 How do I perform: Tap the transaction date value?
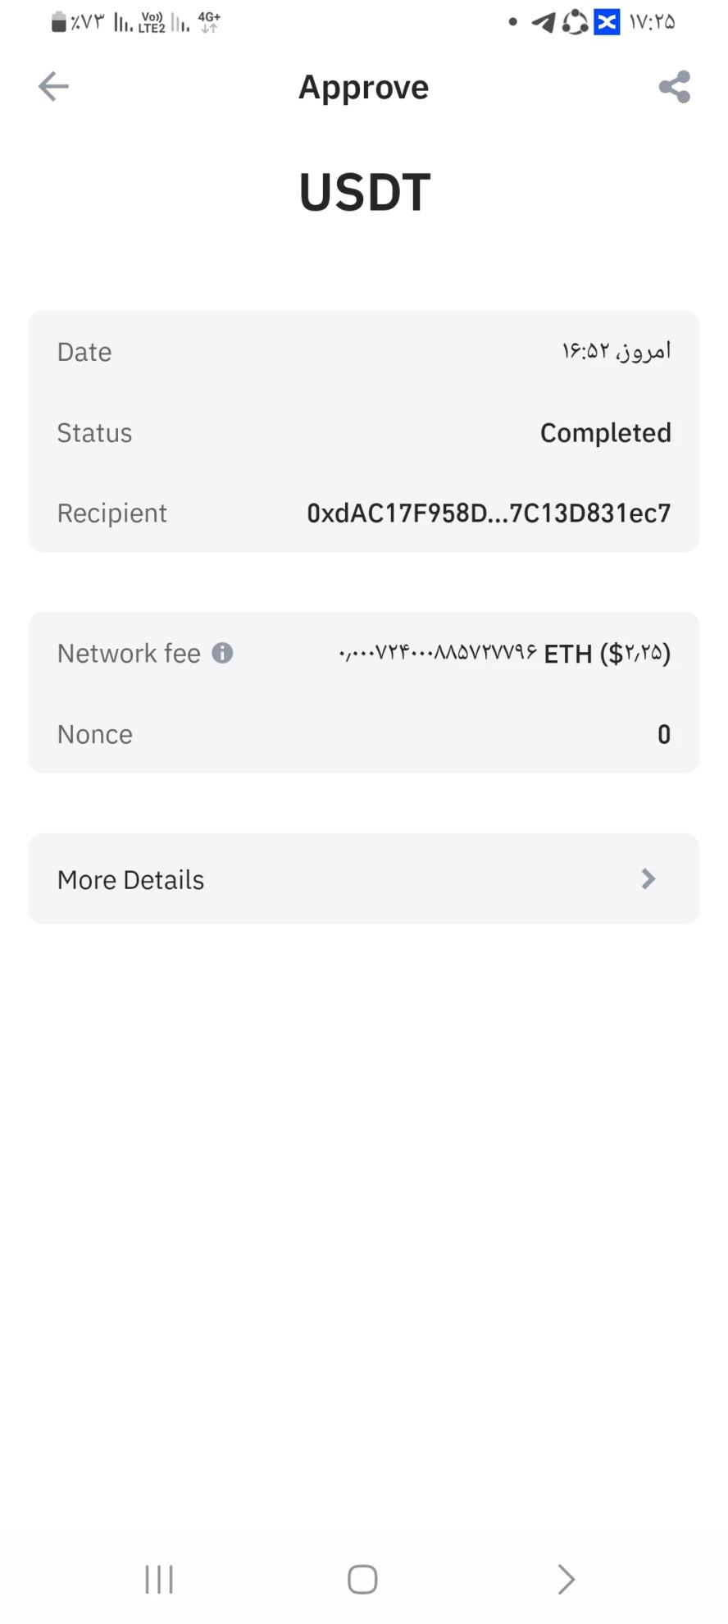[x=616, y=352]
